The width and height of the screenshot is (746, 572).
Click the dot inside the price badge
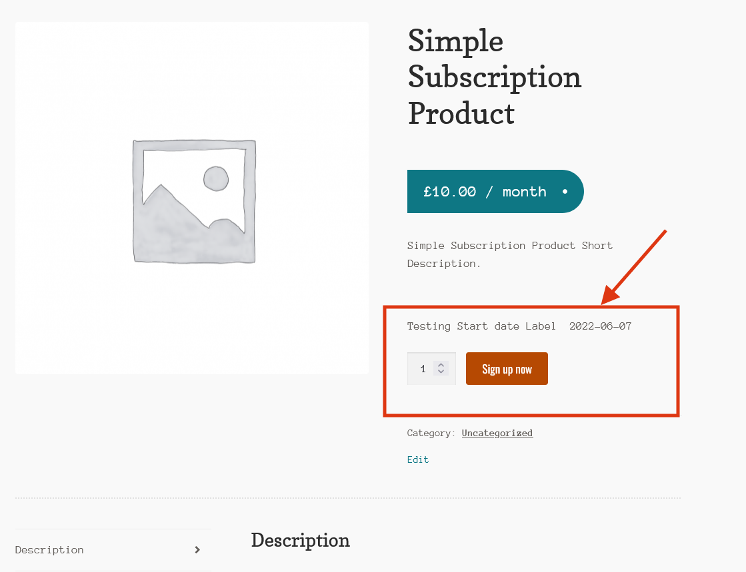click(x=564, y=192)
